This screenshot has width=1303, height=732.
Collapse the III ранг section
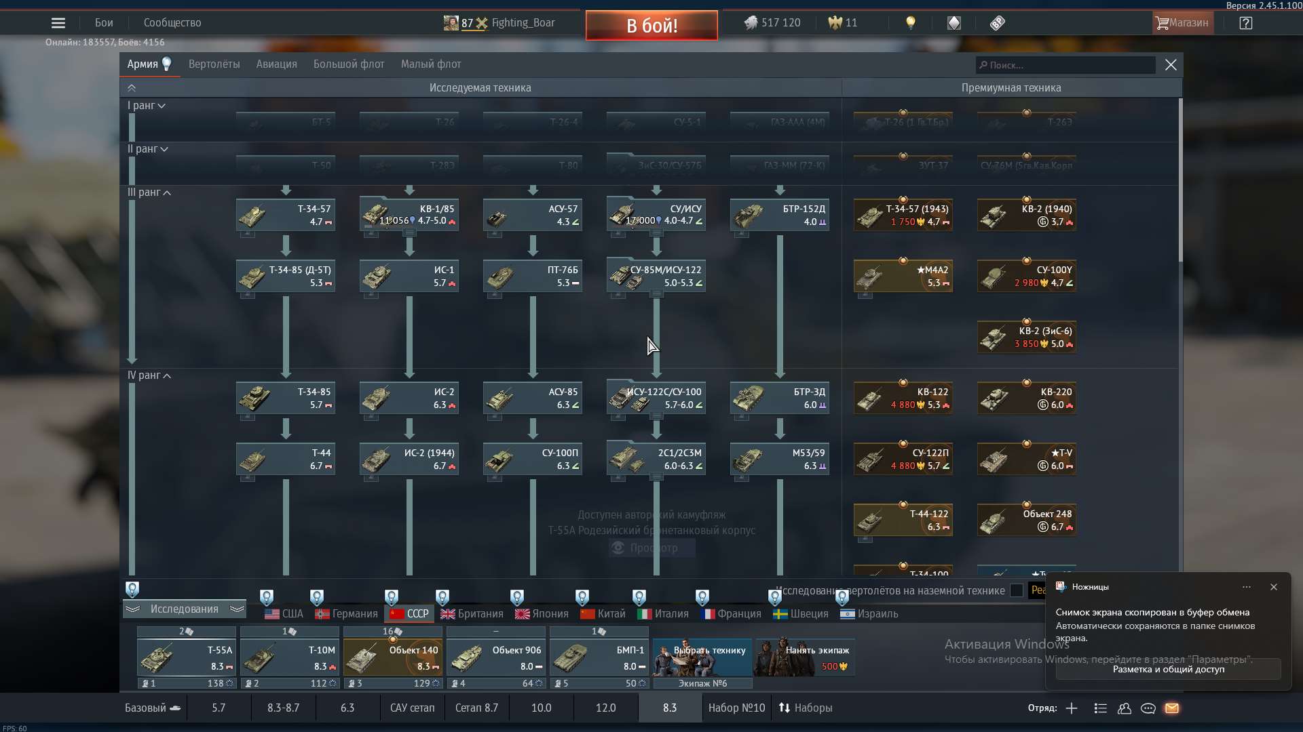(x=149, y=192)
